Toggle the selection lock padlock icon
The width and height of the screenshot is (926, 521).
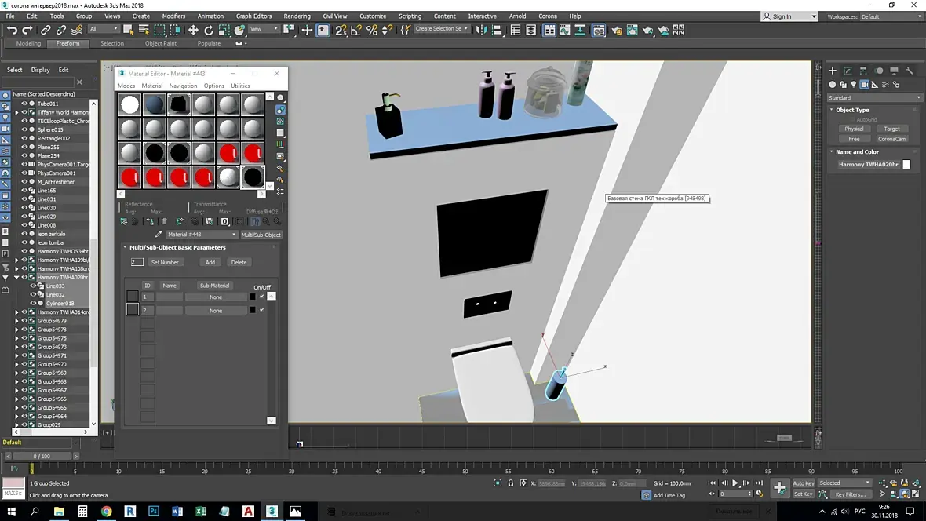[510, 483]
